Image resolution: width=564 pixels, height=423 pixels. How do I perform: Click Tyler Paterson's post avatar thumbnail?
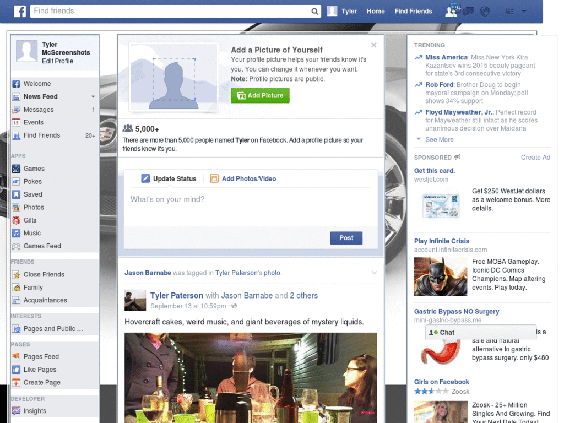(135, 300)
